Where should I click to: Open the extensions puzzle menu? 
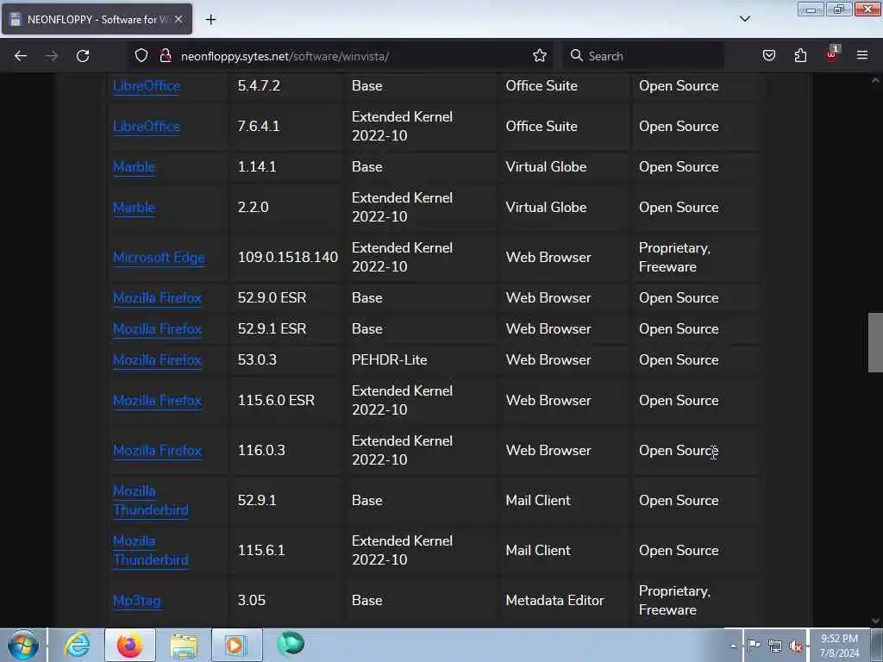tap(800, 55)
